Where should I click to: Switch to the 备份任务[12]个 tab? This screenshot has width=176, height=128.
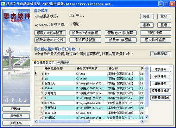point(44,62)
